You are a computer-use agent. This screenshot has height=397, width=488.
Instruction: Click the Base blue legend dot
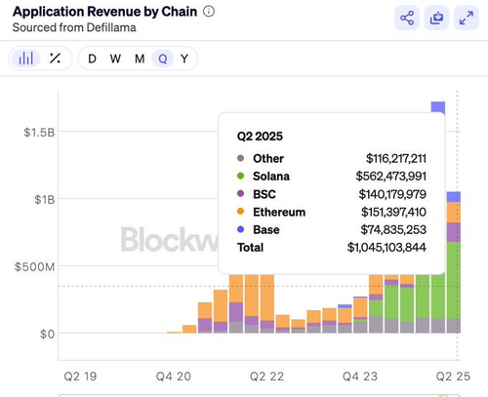(x=241, y=229)
